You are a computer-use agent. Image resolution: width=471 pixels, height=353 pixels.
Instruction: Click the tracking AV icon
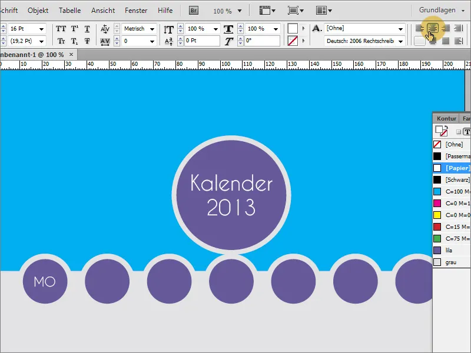point(105,41)
